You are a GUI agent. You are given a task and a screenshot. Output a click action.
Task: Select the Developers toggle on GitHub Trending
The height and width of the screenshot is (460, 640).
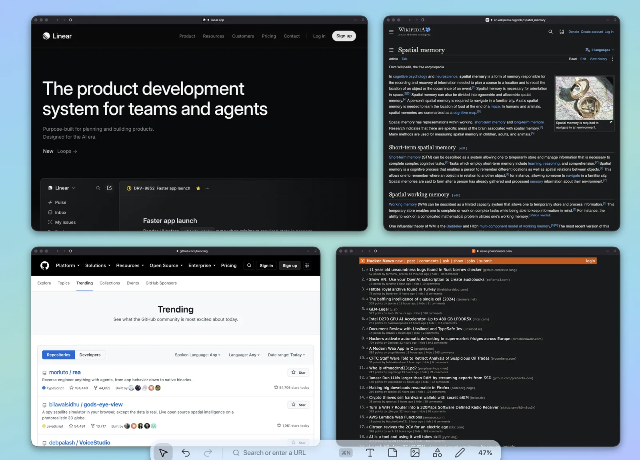click(90, 355)
